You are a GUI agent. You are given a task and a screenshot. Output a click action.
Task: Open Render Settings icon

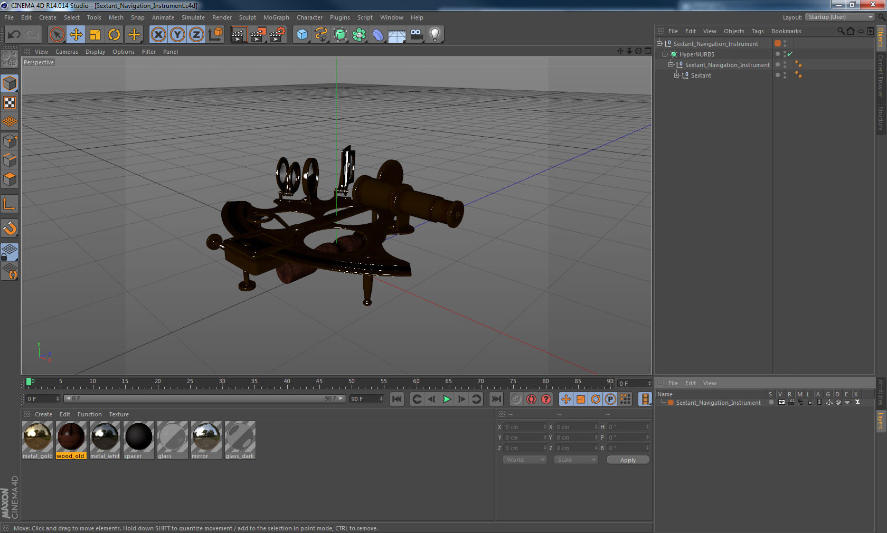(x=278, y=35)
